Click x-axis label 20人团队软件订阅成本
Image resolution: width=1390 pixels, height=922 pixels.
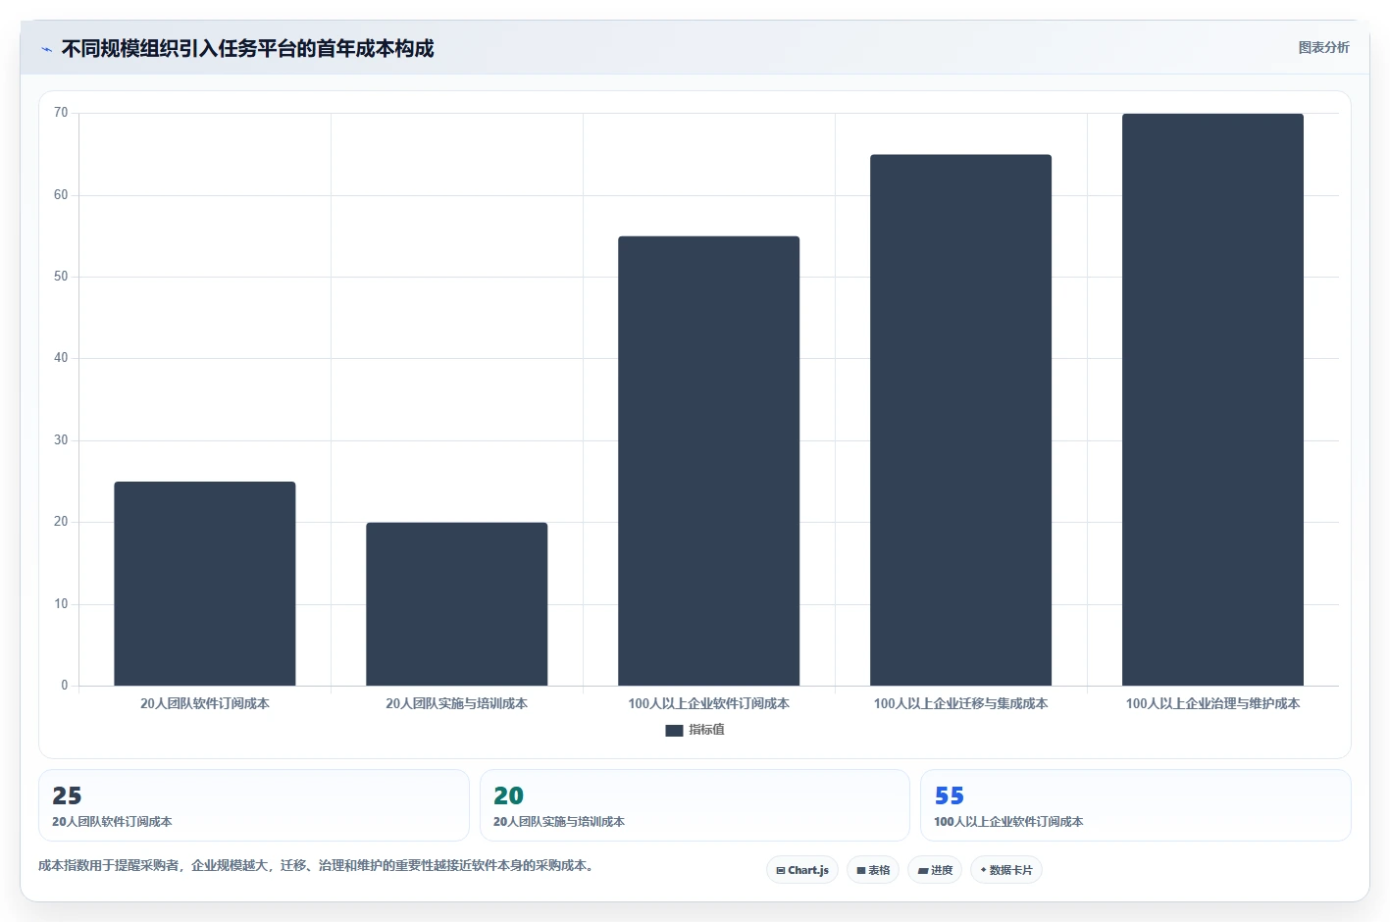coord(204,703)
